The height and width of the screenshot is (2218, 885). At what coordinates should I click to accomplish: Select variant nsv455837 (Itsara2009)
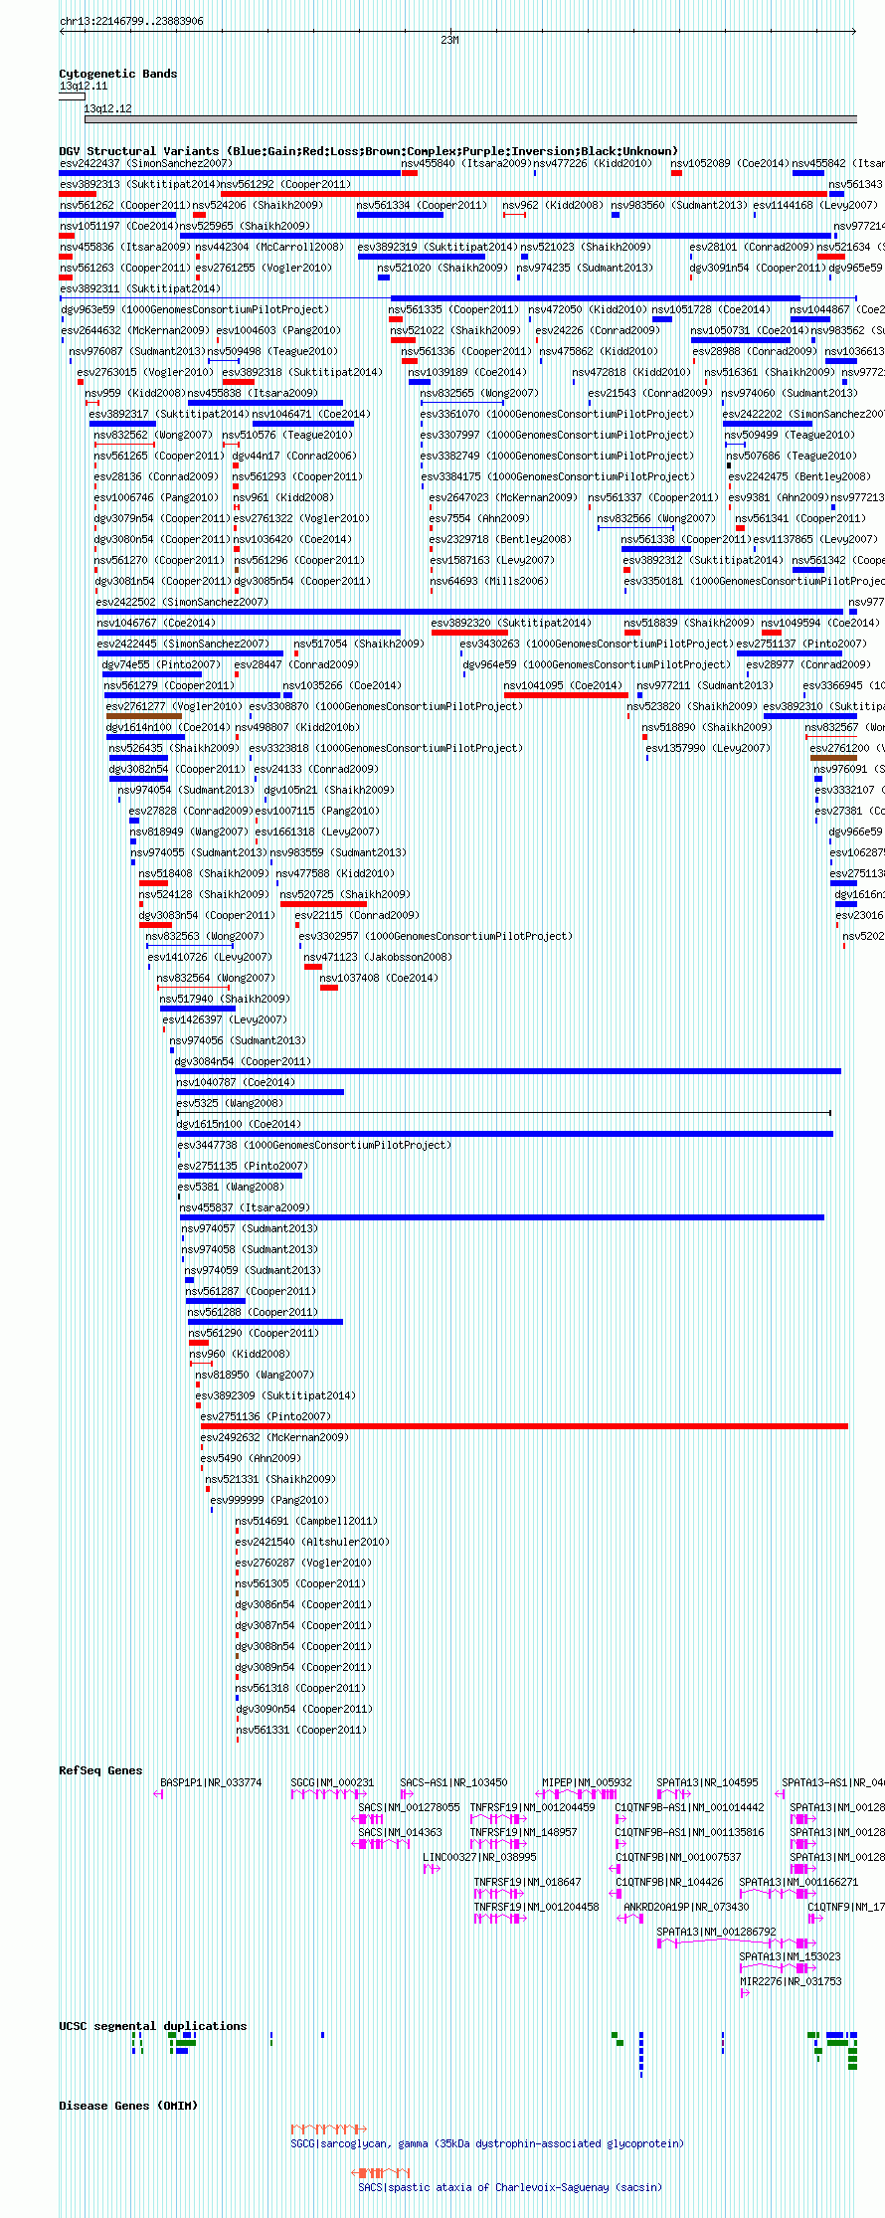coord(245,1207)
